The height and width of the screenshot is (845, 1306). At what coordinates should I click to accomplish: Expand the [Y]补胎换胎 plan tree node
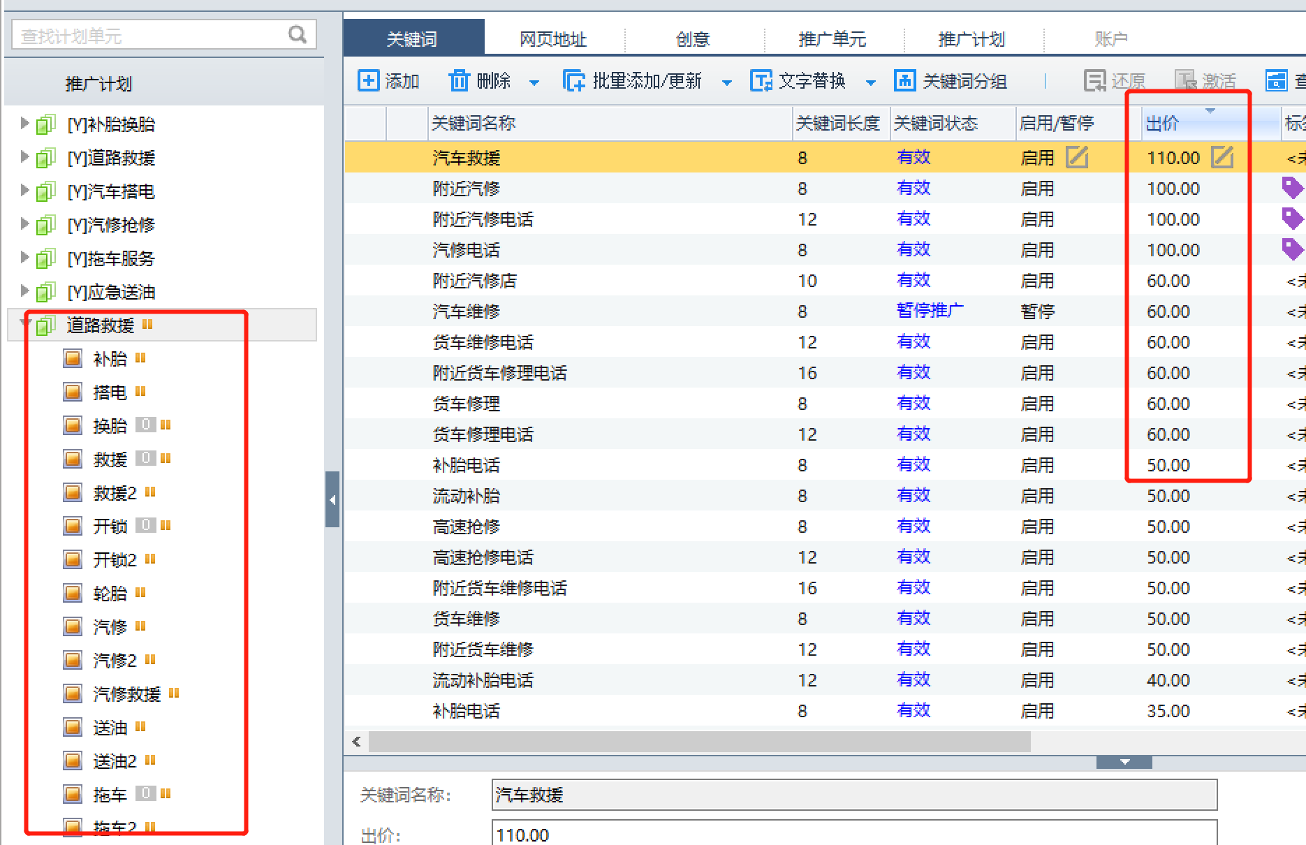click(25, 124)
